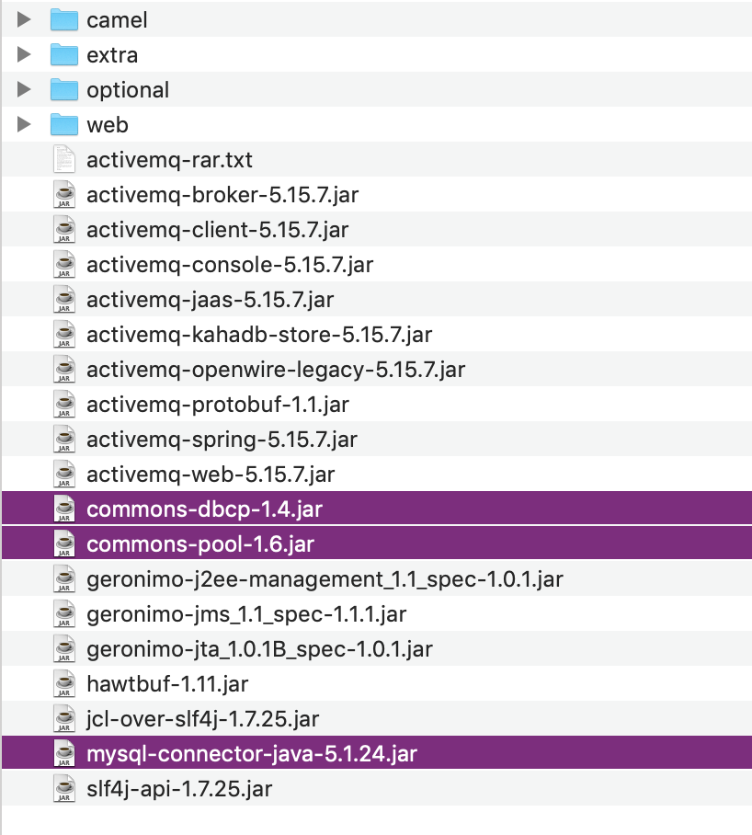
Task: Click the JAR icon of commons-dbcp-1.4.jar
Action: click(x=64, y=509)
